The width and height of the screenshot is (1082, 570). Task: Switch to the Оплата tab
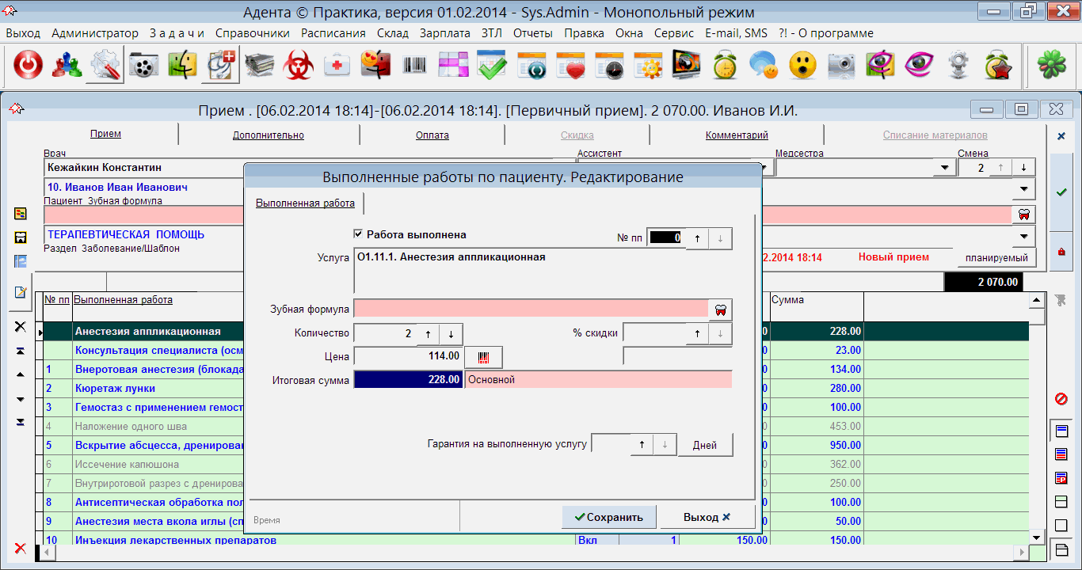432,135
